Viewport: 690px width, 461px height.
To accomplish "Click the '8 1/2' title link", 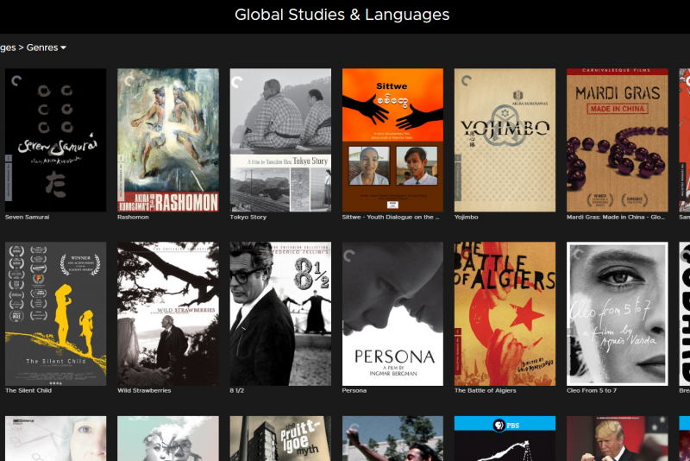I will 236,390.
